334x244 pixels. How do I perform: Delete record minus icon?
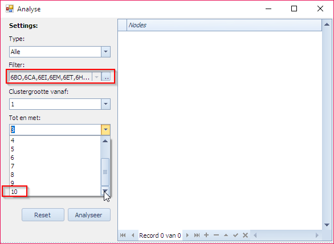click(216, 235)
